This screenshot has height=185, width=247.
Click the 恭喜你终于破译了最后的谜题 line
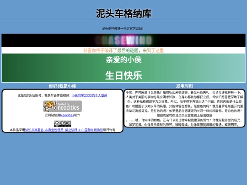tap(123, 50)
